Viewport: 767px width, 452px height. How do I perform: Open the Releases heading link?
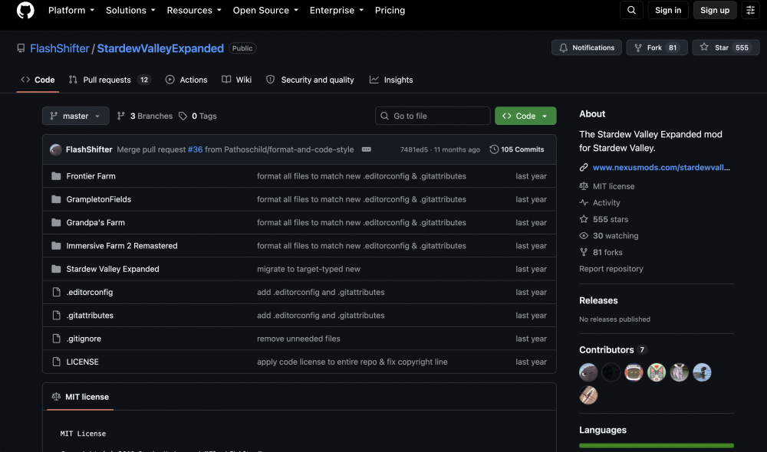click(x=598, y=300)
